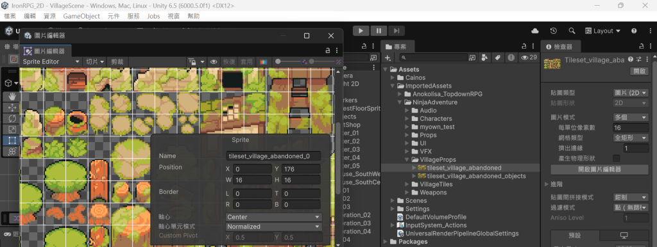This screenshot has width=657, height=247.
Task: Click the Inspector asset help icon
Action: point(631,60)
